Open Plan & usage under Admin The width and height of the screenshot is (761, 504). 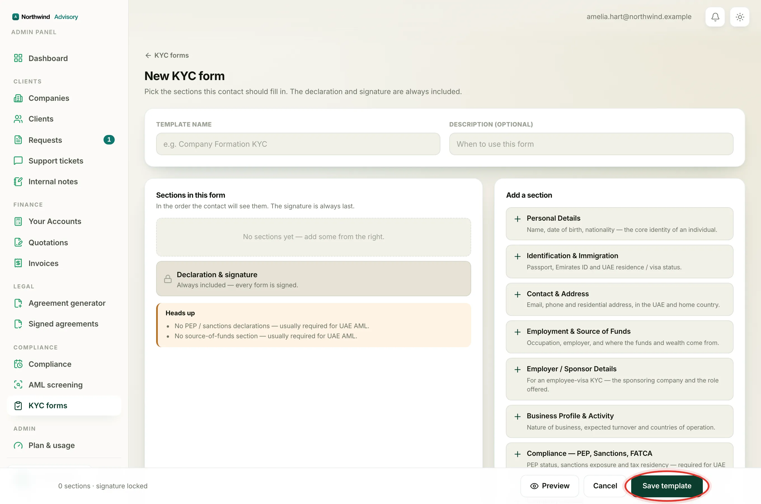pyautogui.click(x=64, y=445)
